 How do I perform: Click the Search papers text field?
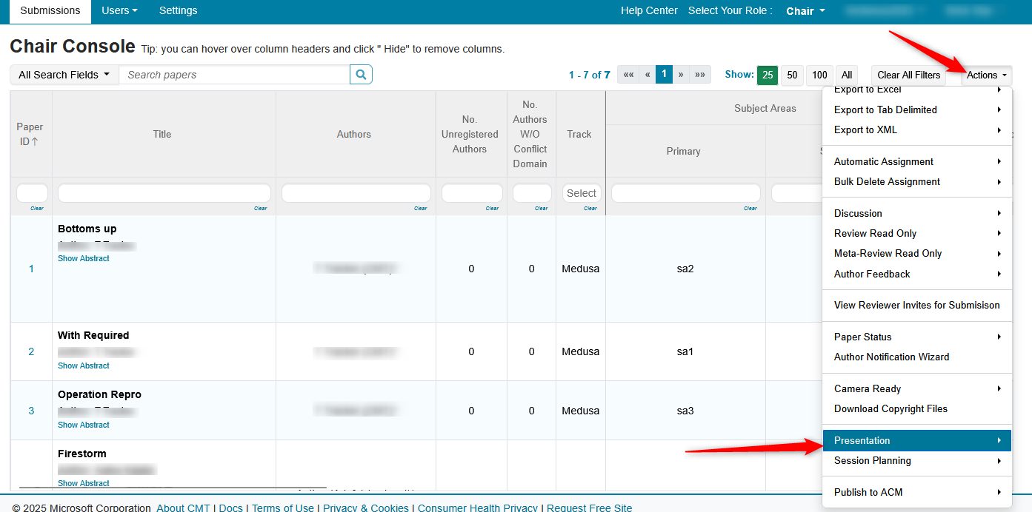pos(234,75)
